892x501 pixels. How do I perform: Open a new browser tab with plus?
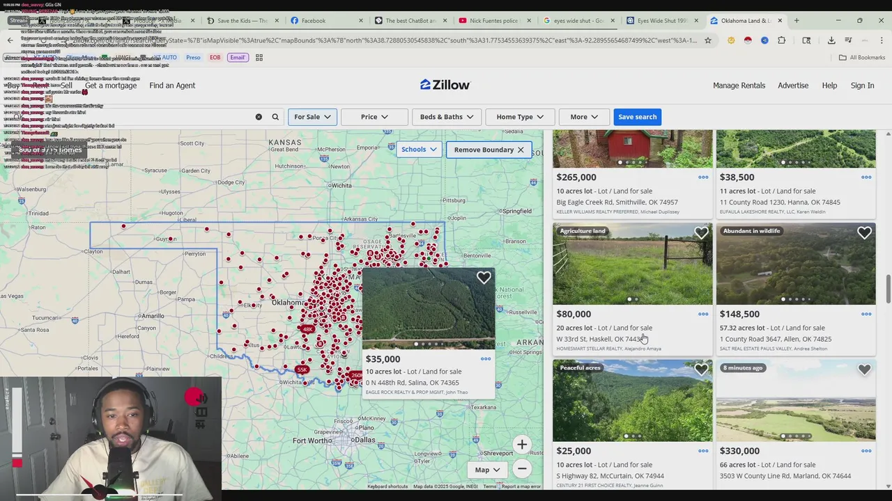point(797,20)
